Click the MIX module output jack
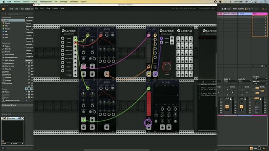269x151 pixels. click(x=155, y=74)
